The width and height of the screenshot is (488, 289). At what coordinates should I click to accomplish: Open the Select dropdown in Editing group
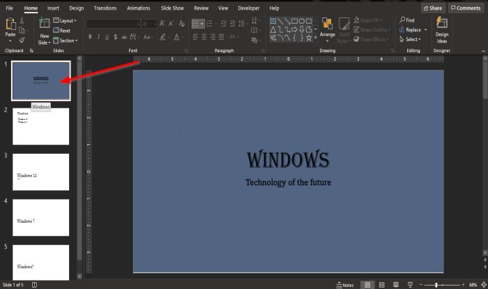(x=410, y=39)
